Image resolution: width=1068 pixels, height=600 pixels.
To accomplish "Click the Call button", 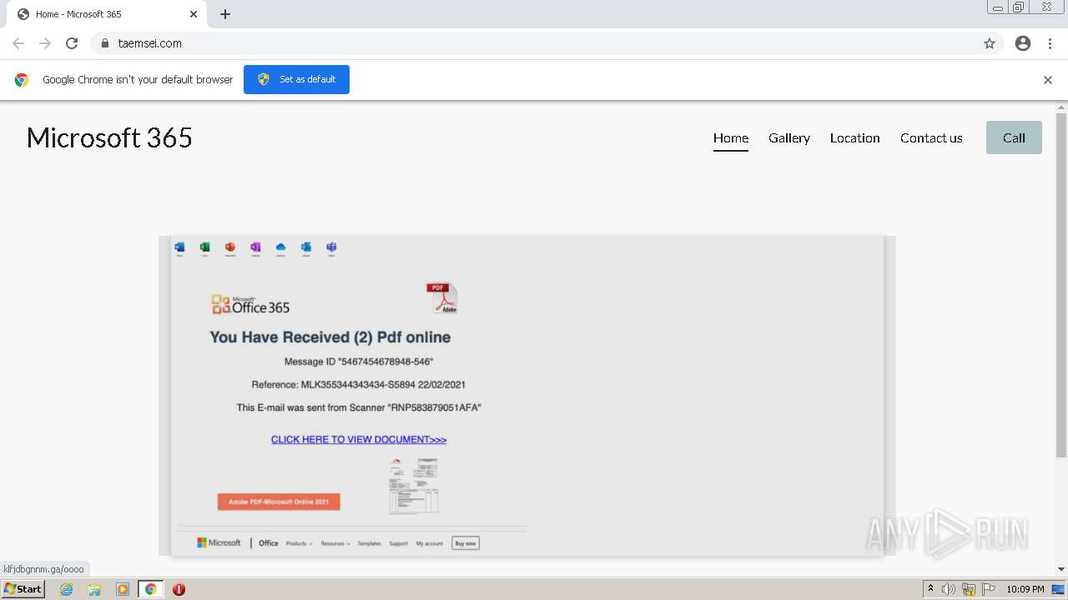I will [1014, 137].
